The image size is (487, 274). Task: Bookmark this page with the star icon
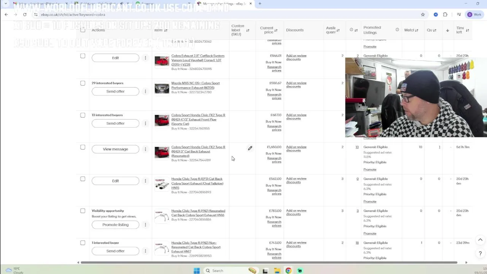423,14
